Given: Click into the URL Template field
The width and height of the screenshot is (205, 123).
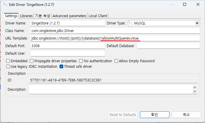Looking at the screenshot, I should point(115,38).
